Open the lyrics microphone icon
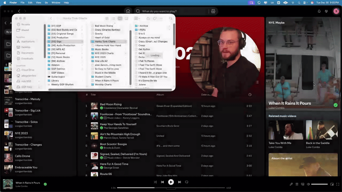Image resolution: width=342 pixels, height=192 pixels. 291,184
